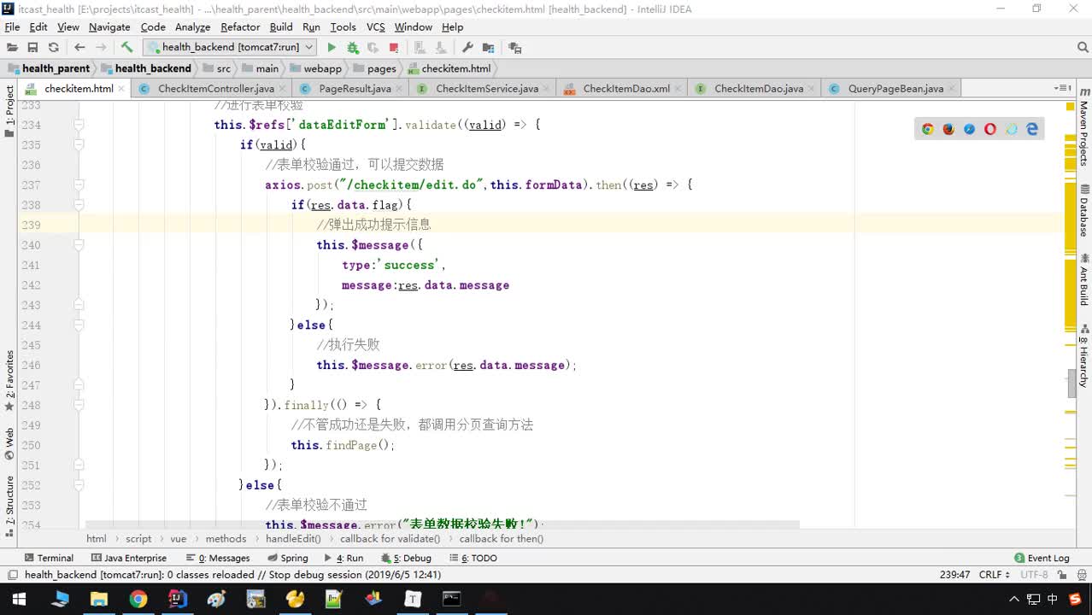Image resolution: width=1092 pixels, height=615 pixels.
Task: Collapse the code fold at line 238
Action: click(79, 205)
